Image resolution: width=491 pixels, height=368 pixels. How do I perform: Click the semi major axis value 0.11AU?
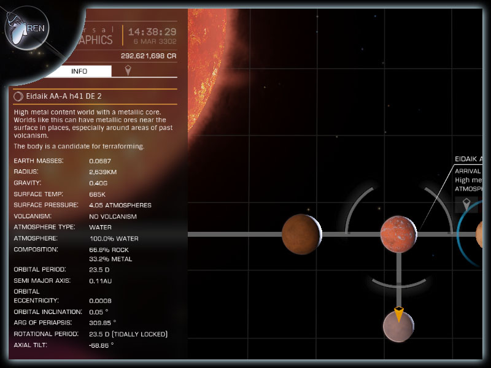tap(101, 281)
